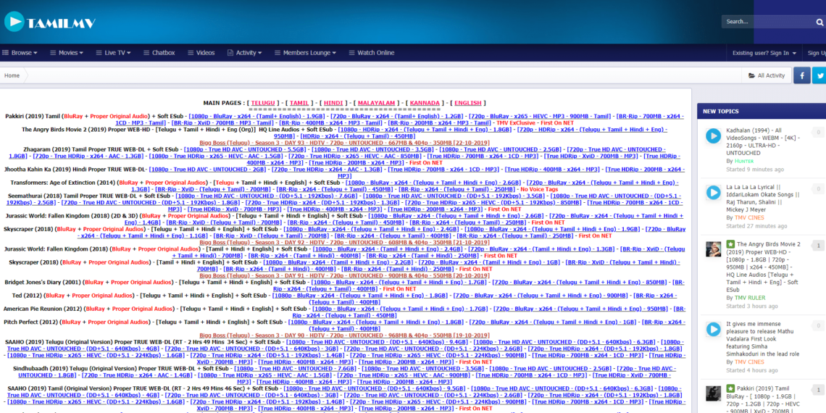Click Hunter's avatar beside Kadhalan topic
Viewport: 826px width, 413px height.
pyautogui.click(x=713, y=135)
